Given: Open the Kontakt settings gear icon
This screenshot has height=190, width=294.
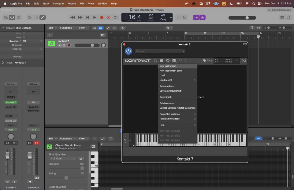Looking at the screenshot, I should coord(168,60).
